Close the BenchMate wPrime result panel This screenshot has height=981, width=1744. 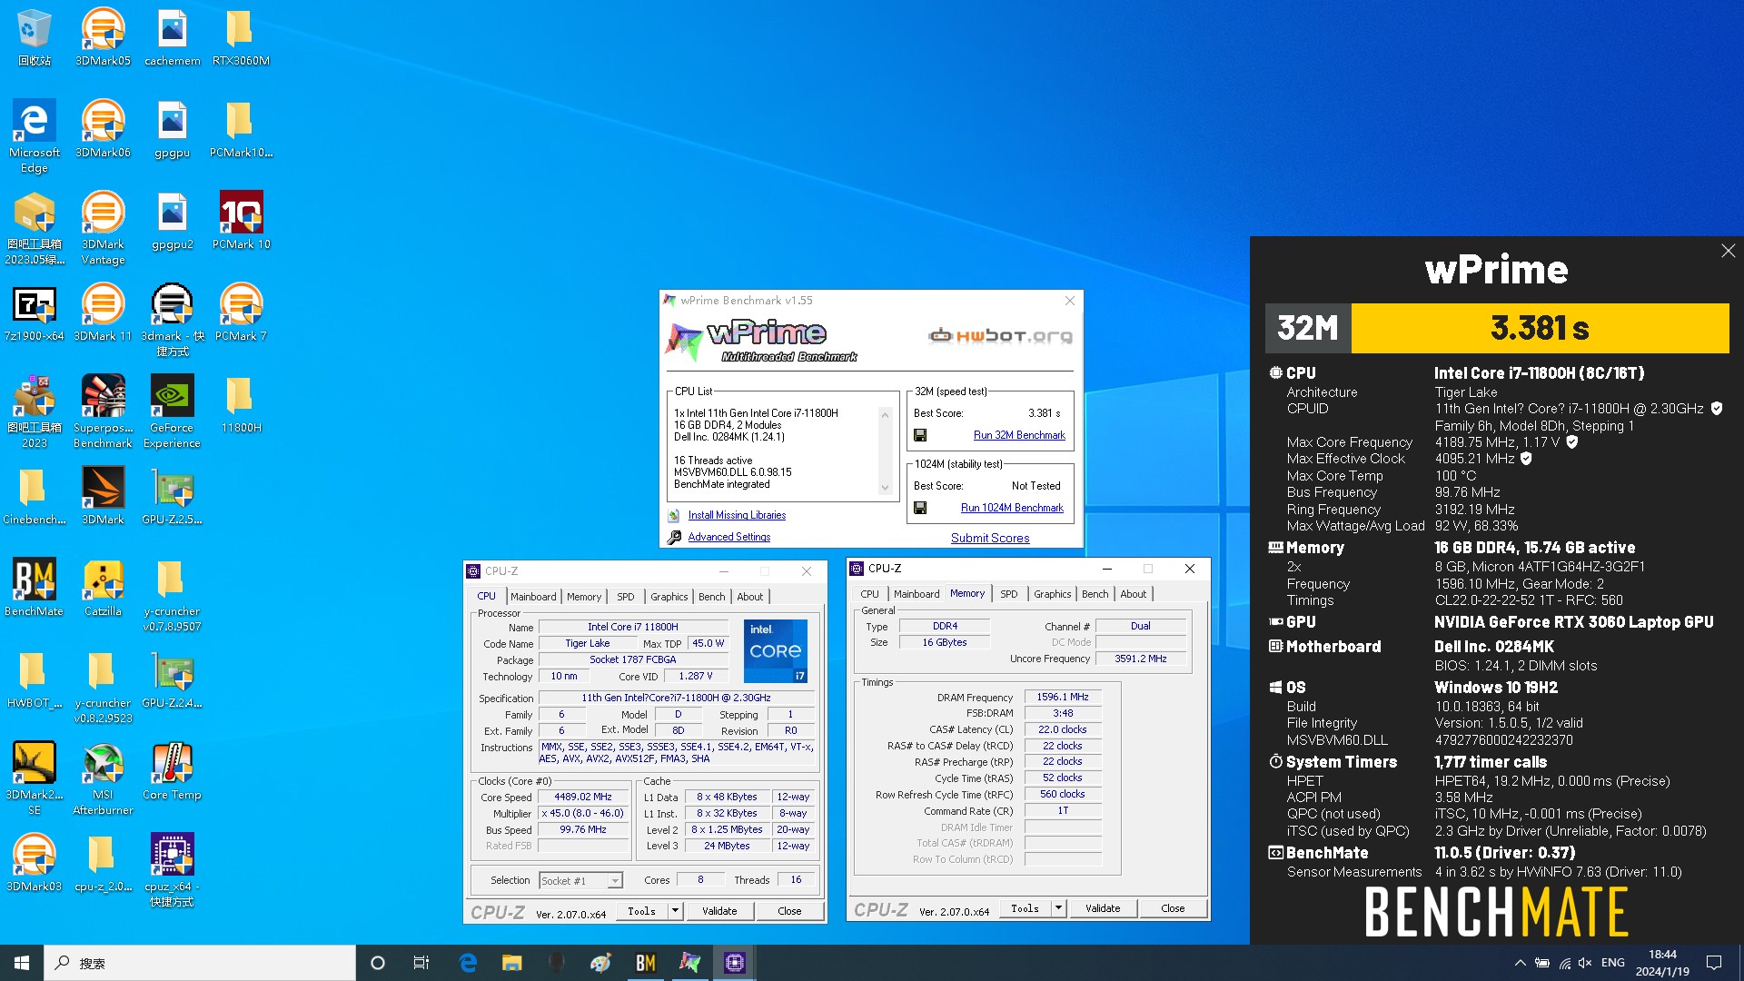coord(1728,251)
